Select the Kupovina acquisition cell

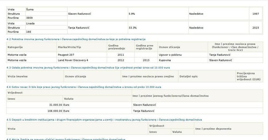165,60
